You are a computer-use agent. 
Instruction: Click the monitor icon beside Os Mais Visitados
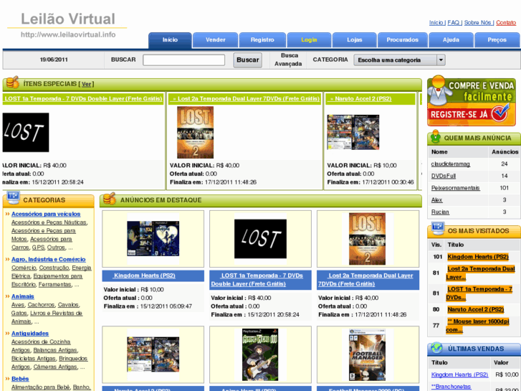pyautogui.click(x=438, y=229)
